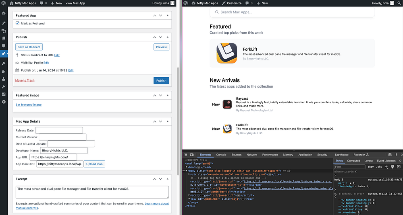Open the Layout tab in Styles pane
This screenshot has width=403, height=215.
click(x=369, y=161)
